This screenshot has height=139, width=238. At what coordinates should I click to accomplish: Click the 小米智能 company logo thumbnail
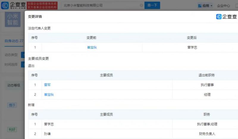[12, 19]
